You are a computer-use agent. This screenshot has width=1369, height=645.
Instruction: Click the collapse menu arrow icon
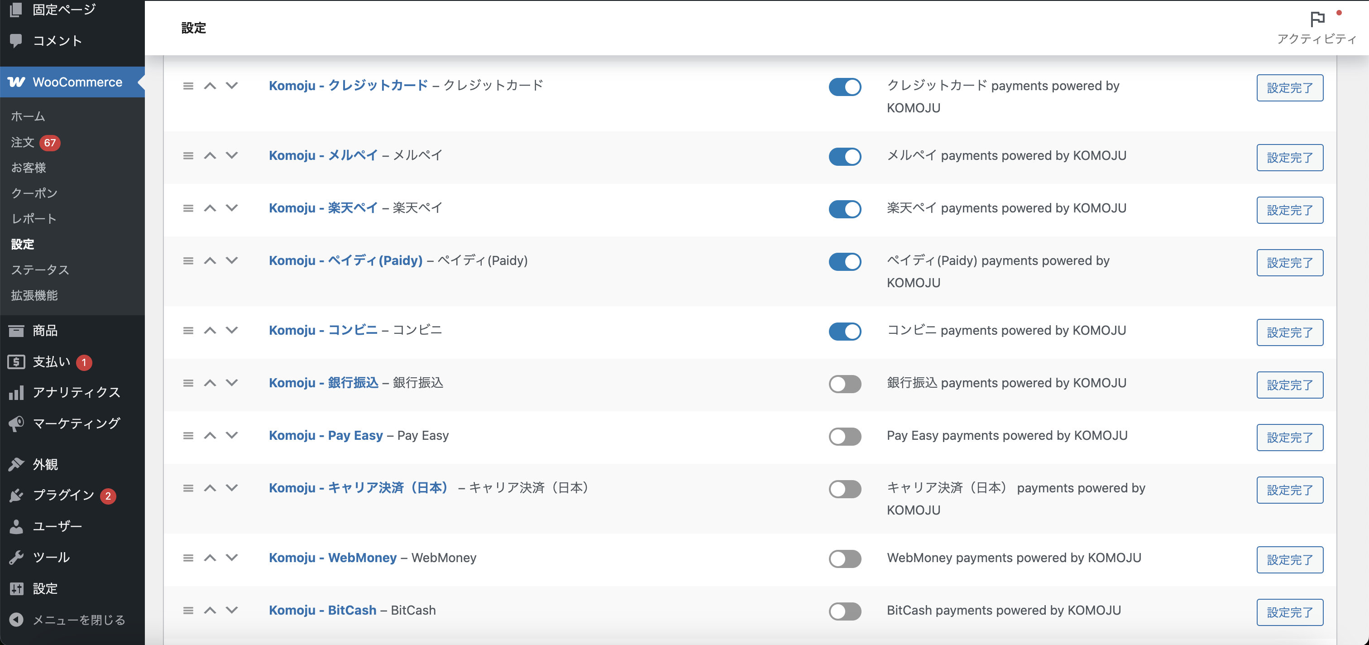[16, 620]
